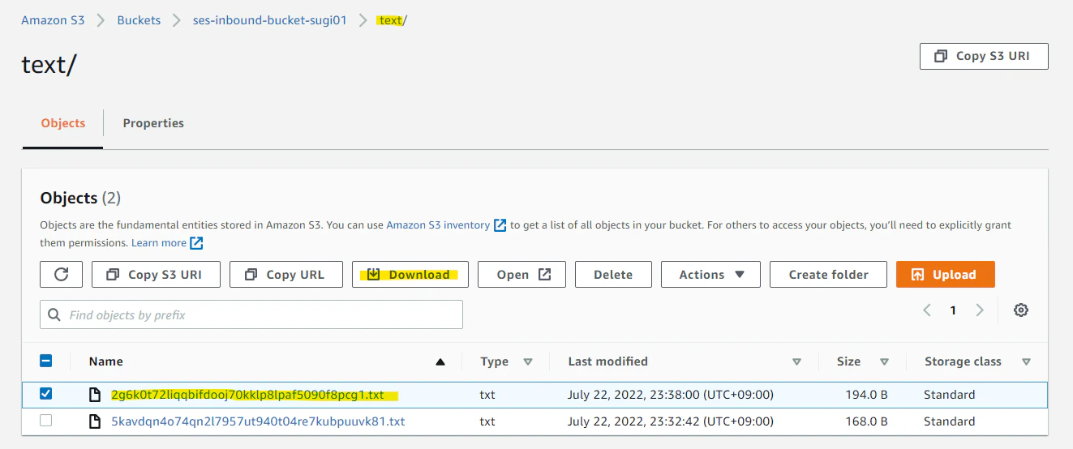The image size is (1073, 449).
Task: Switch to the Properties tab
Action: 153,123
